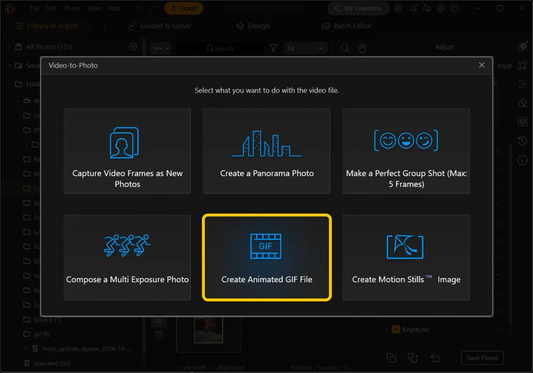Click the Search field
533x373 pixels.
(220, 48)
